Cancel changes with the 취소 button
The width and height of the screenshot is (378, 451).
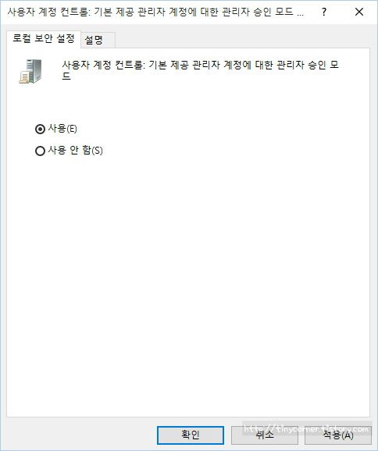click(264, 435)
